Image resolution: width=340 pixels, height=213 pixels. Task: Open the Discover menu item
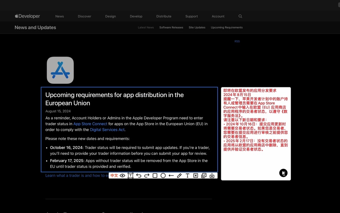pyautogui.click(x=84, y=16)
